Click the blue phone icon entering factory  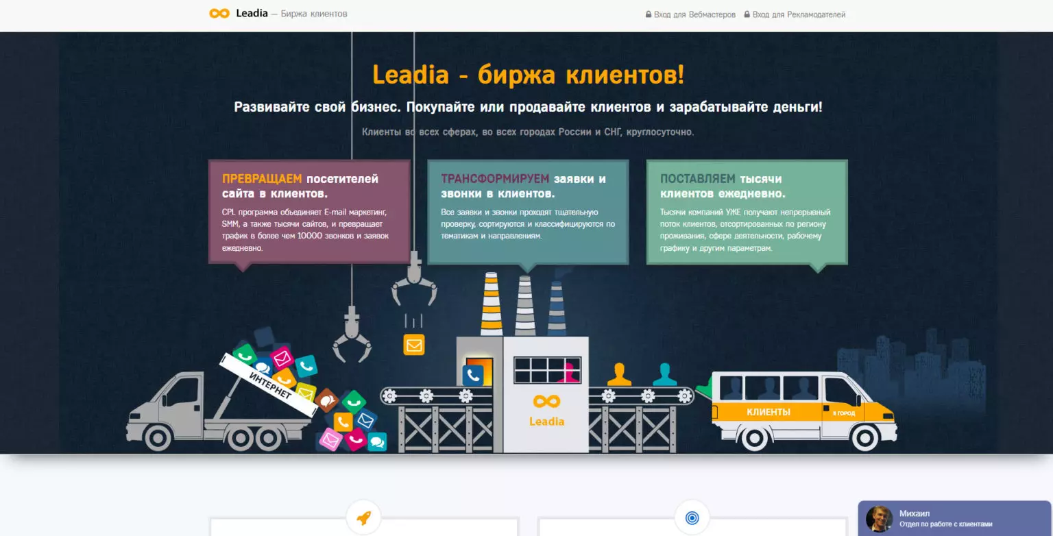pyautogui.click(x=473, y=376)
